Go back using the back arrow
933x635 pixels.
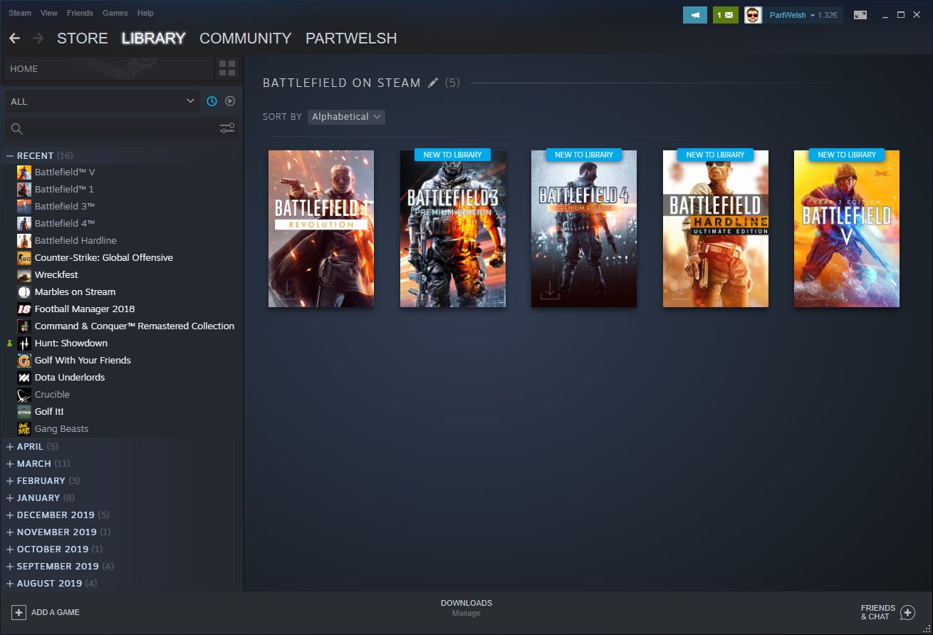(x=14, y=38)
